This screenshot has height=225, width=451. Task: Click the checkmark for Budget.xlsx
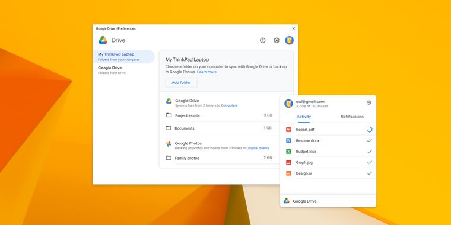pos(370,152)
